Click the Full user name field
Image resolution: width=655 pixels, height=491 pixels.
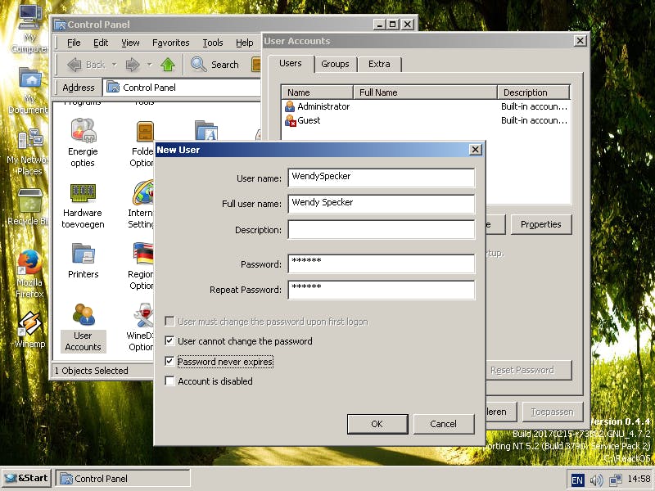click(x=382, y=203)
